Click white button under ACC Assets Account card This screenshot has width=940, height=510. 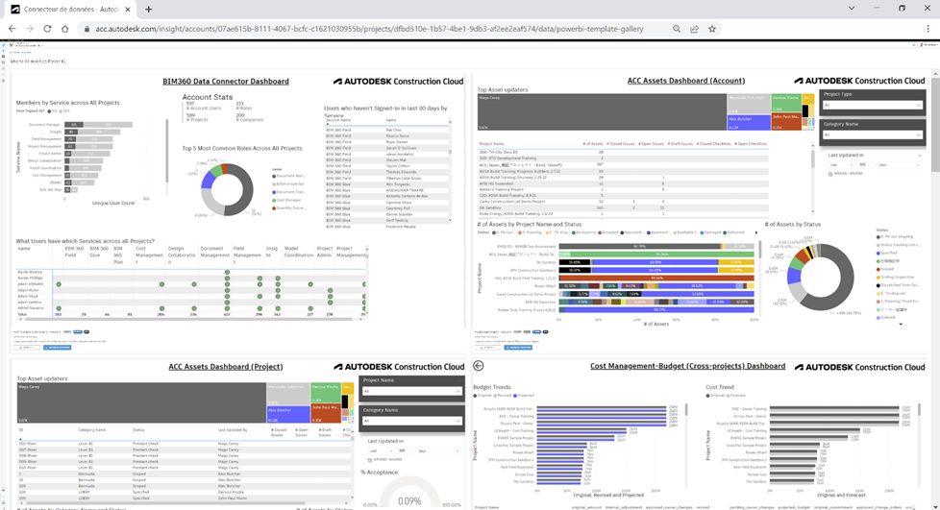(x=487, y=348)
